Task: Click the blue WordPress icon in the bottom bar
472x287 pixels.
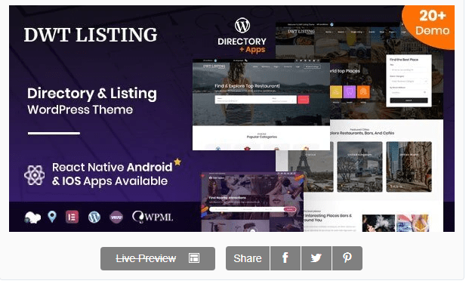Action: coord(94,217)
